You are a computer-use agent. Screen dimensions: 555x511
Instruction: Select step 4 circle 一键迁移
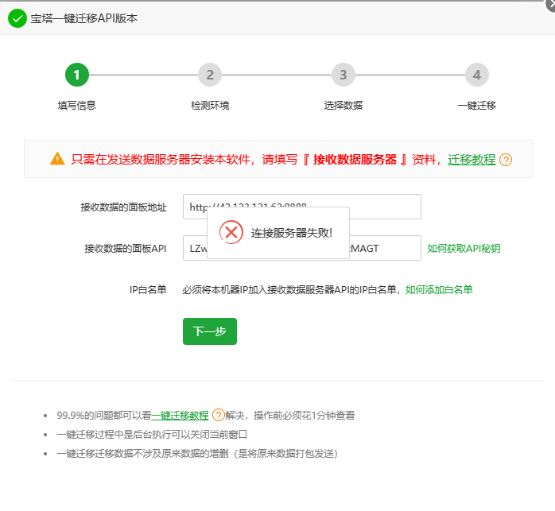click(477, 75)
